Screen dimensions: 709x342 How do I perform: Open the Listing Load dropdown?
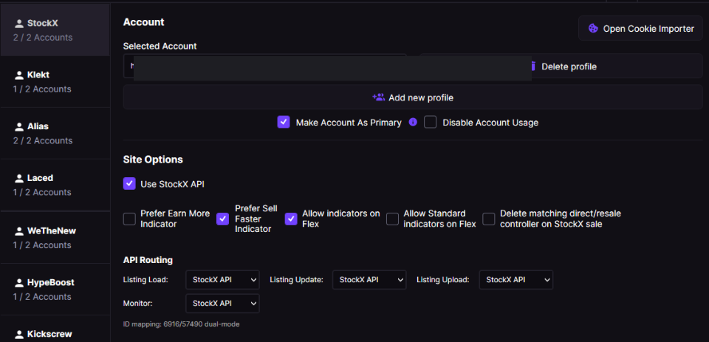click(222, 279)
